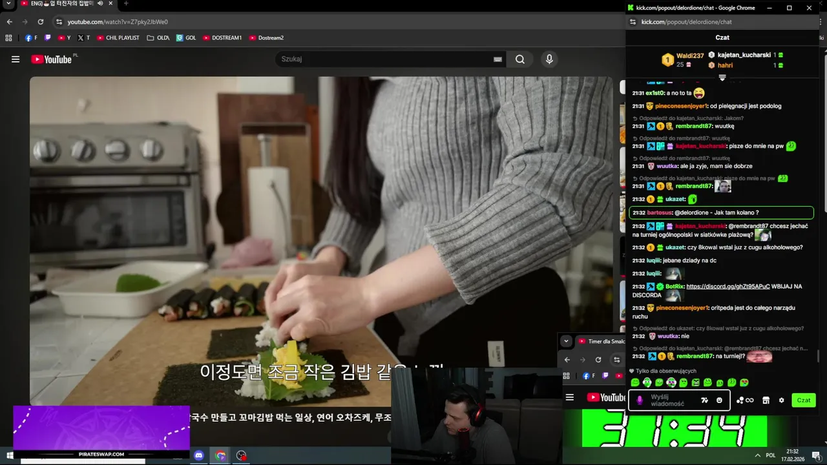Expand the chat leaderboard arrow
Screen dimensions: 827x465
pyautogui.click(x=722, y=77)
